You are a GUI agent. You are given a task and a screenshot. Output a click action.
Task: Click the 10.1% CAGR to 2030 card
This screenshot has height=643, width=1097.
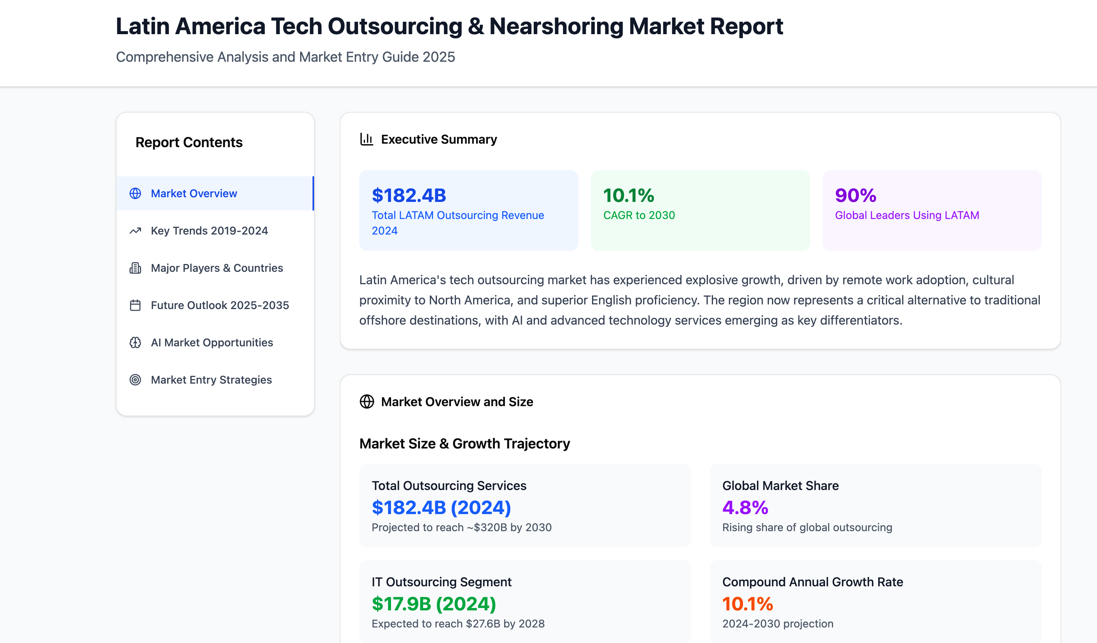(x=700, y=210)
